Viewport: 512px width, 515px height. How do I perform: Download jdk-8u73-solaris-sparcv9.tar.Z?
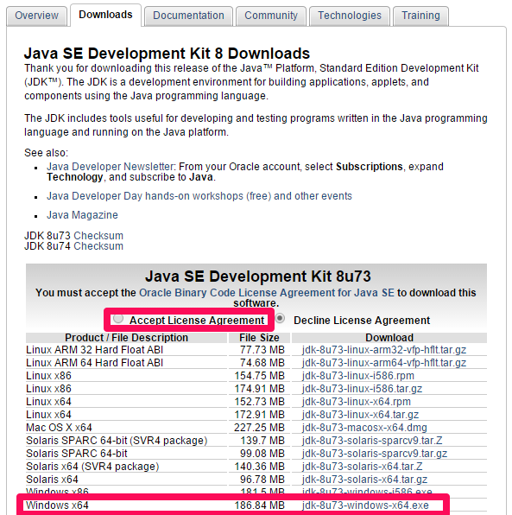pos(372,441)
